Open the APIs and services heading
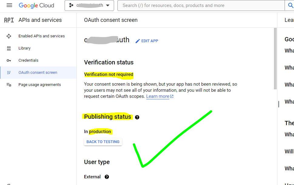The height and width of the screenshot is (185, 294). pyautogui.click(x=40, y=20)
